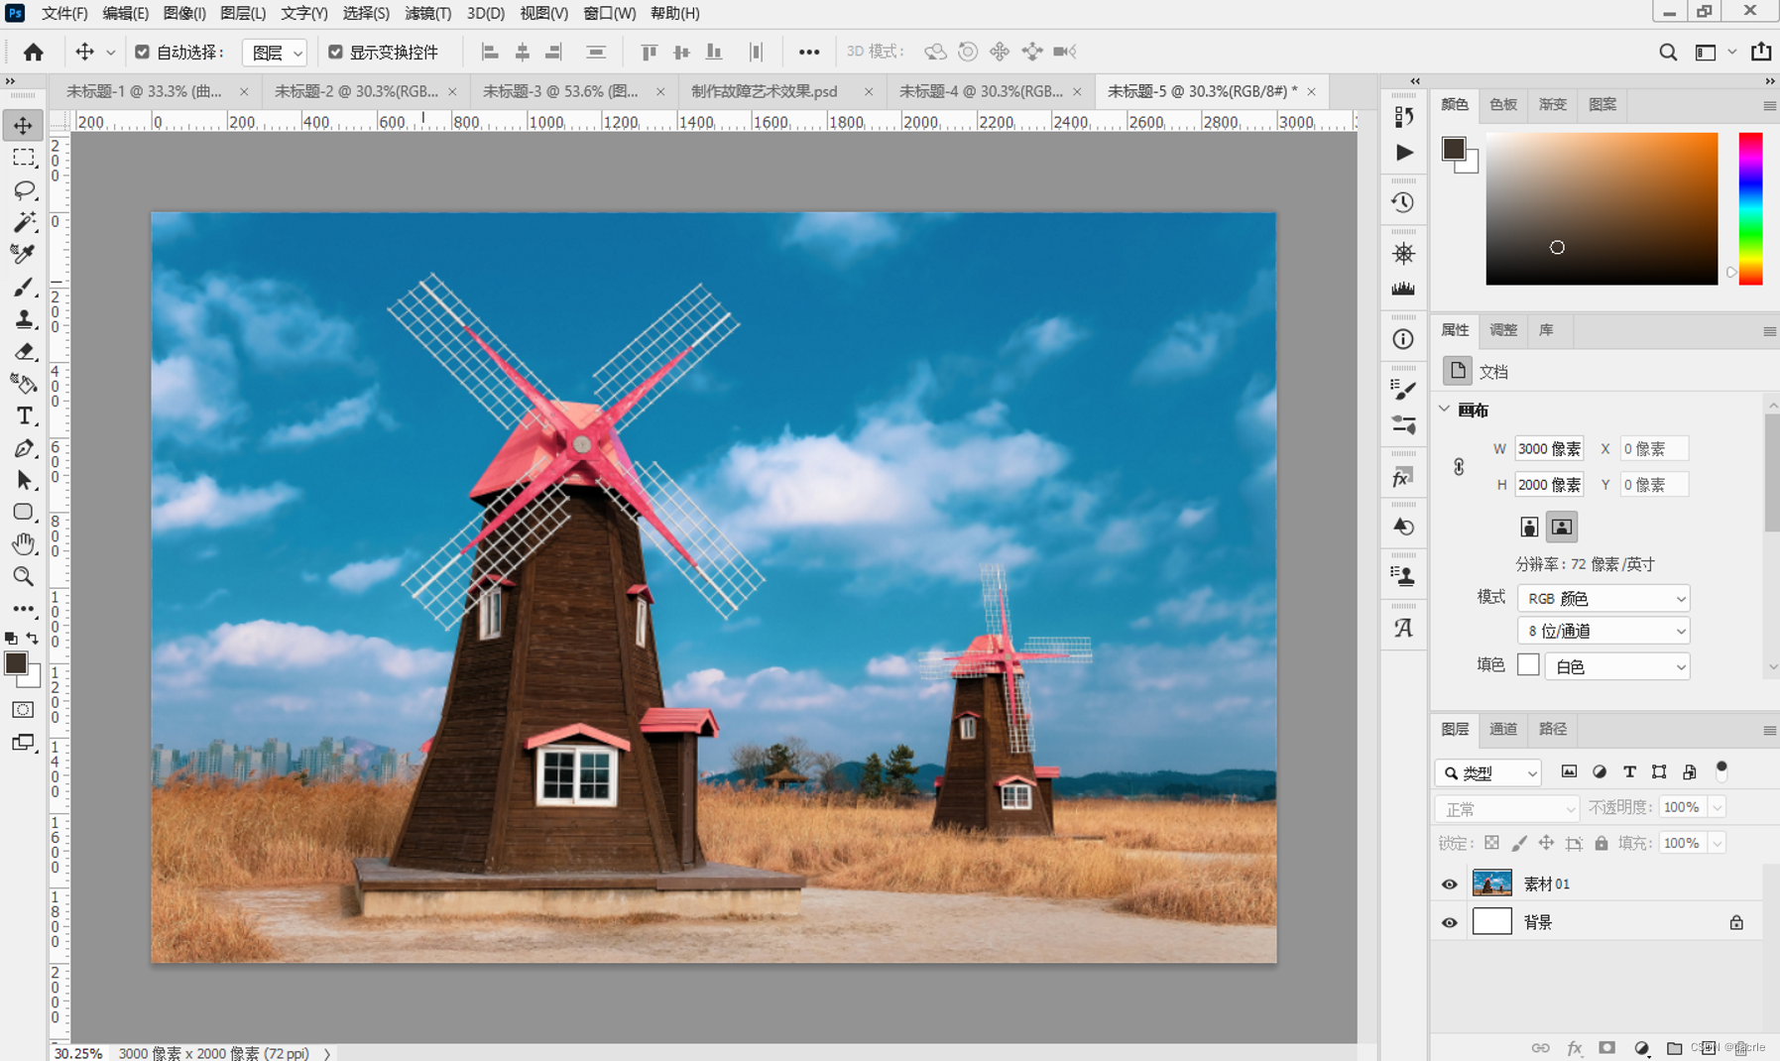Image resolution: width=1780 pixels, height=1061 pixels.
Task: Open the opacity 100% dropdown arrow
Action: [1718, 807]
